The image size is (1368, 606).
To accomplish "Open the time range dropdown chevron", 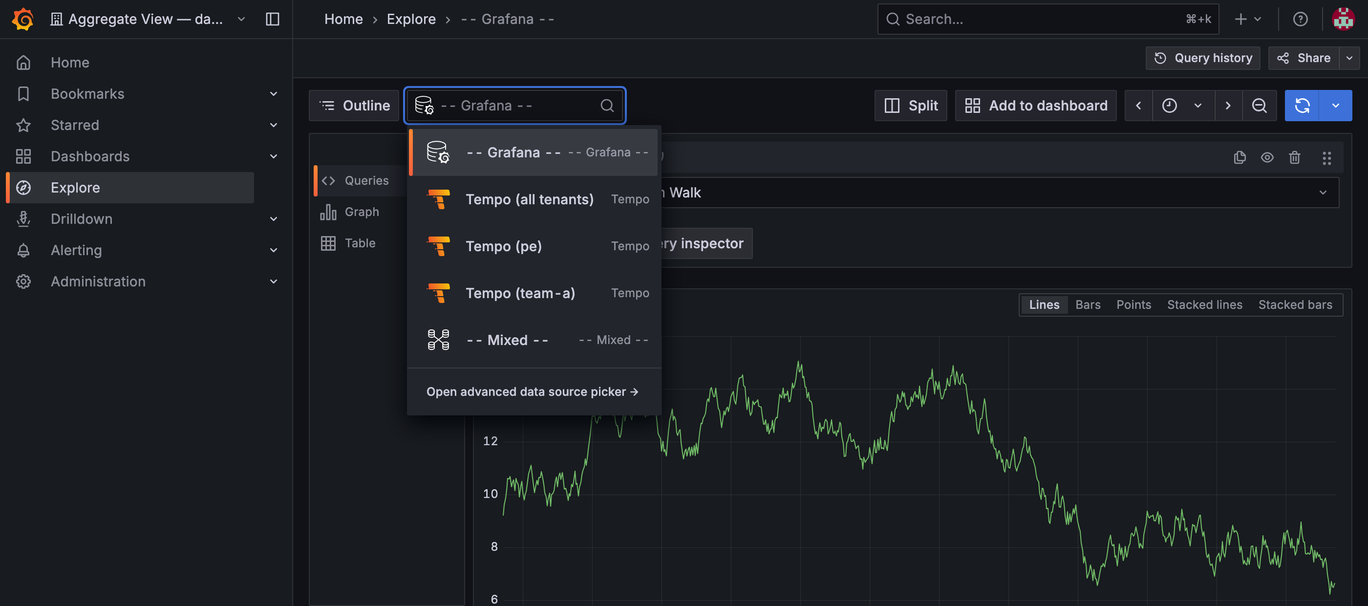I will point(1197,106).
